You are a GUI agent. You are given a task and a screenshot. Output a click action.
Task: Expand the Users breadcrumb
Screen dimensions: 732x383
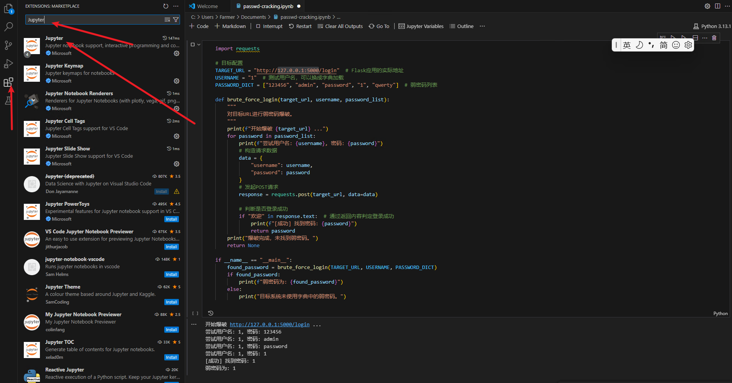point(207,17)
